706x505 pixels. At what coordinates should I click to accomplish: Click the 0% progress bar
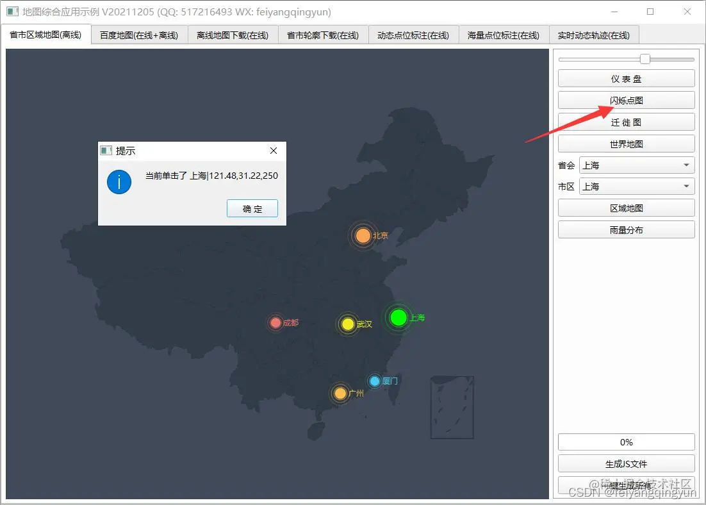pyautogui.click(x=626, y=442)
